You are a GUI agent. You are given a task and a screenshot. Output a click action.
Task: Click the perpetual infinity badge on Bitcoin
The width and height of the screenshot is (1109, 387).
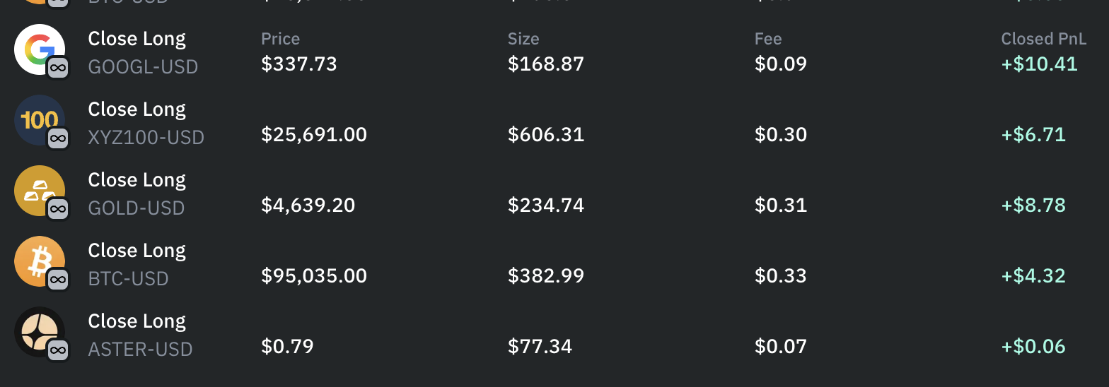(58, 280)
